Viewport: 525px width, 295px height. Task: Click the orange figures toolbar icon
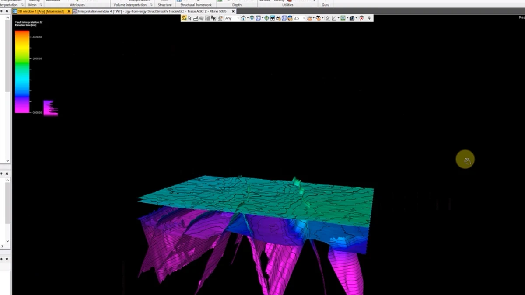click(310, 18)
